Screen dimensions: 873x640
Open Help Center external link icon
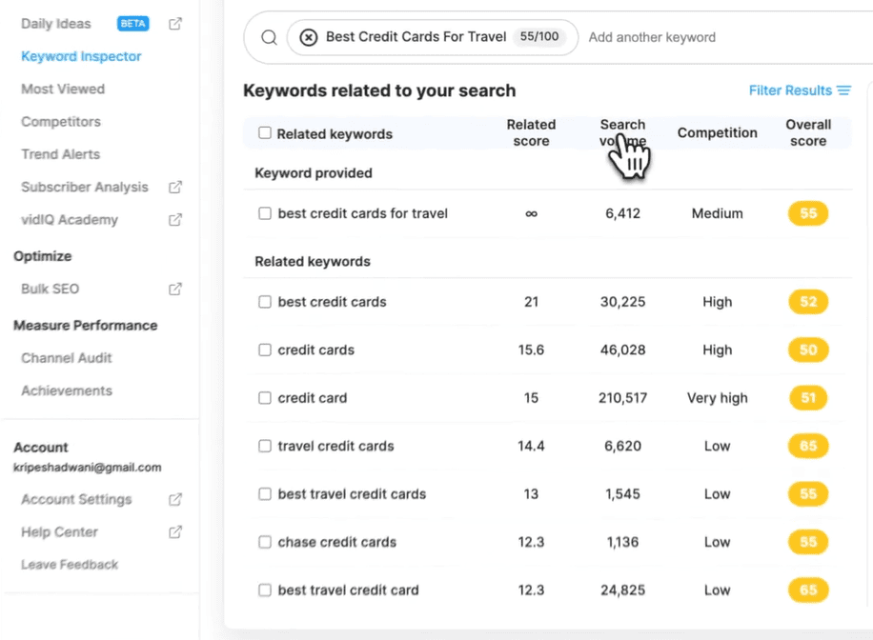pos(175,531)
